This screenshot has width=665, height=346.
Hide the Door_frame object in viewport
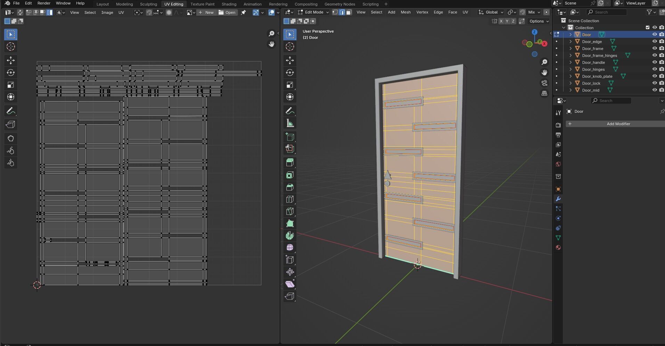point(655,48)
